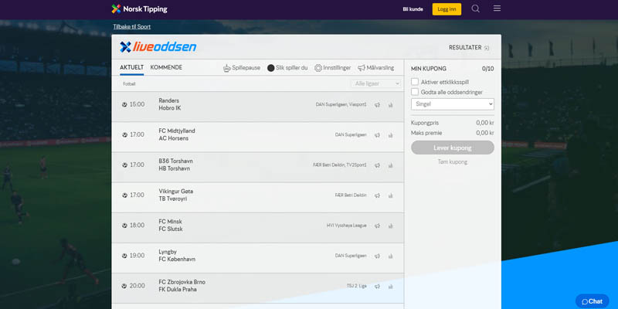Screen dimensions: 618x309
Task: Follow the Tilbake til Sport link
Action: click(131, 27)
